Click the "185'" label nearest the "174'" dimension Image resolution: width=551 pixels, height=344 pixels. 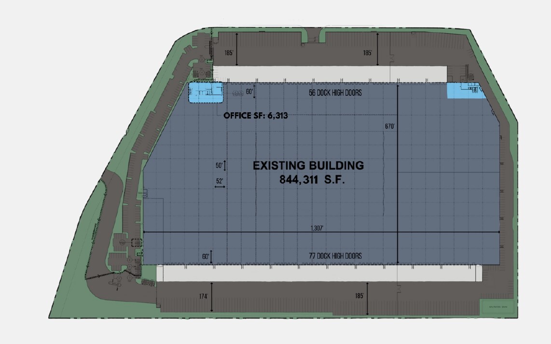tap(359, 296)
